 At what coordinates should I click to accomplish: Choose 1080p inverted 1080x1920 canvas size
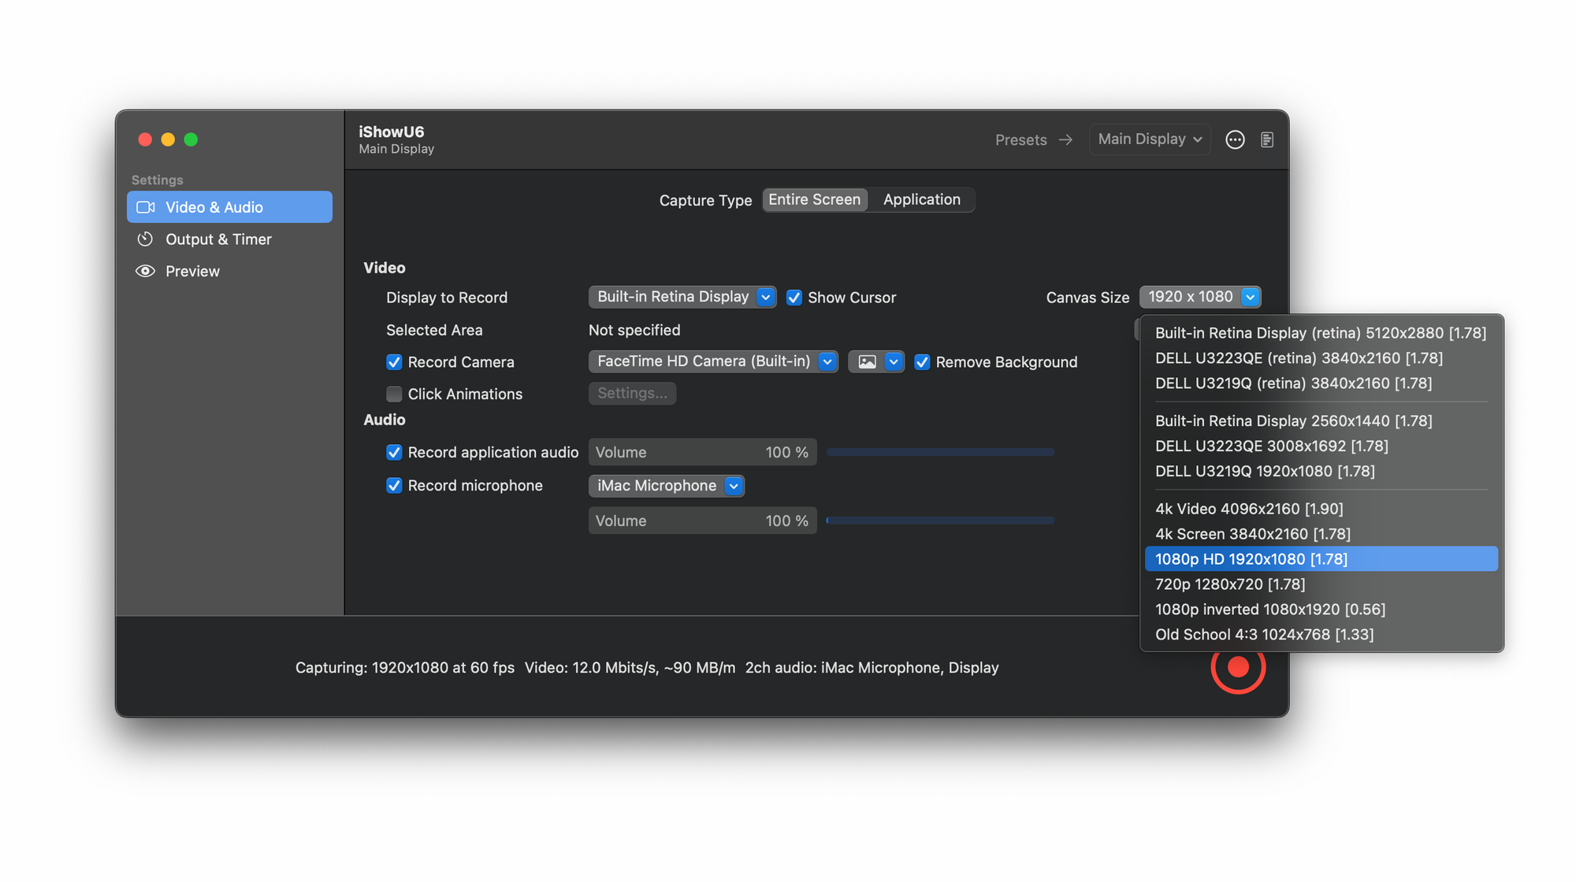pyautogui.click(x=1321, y=610)
